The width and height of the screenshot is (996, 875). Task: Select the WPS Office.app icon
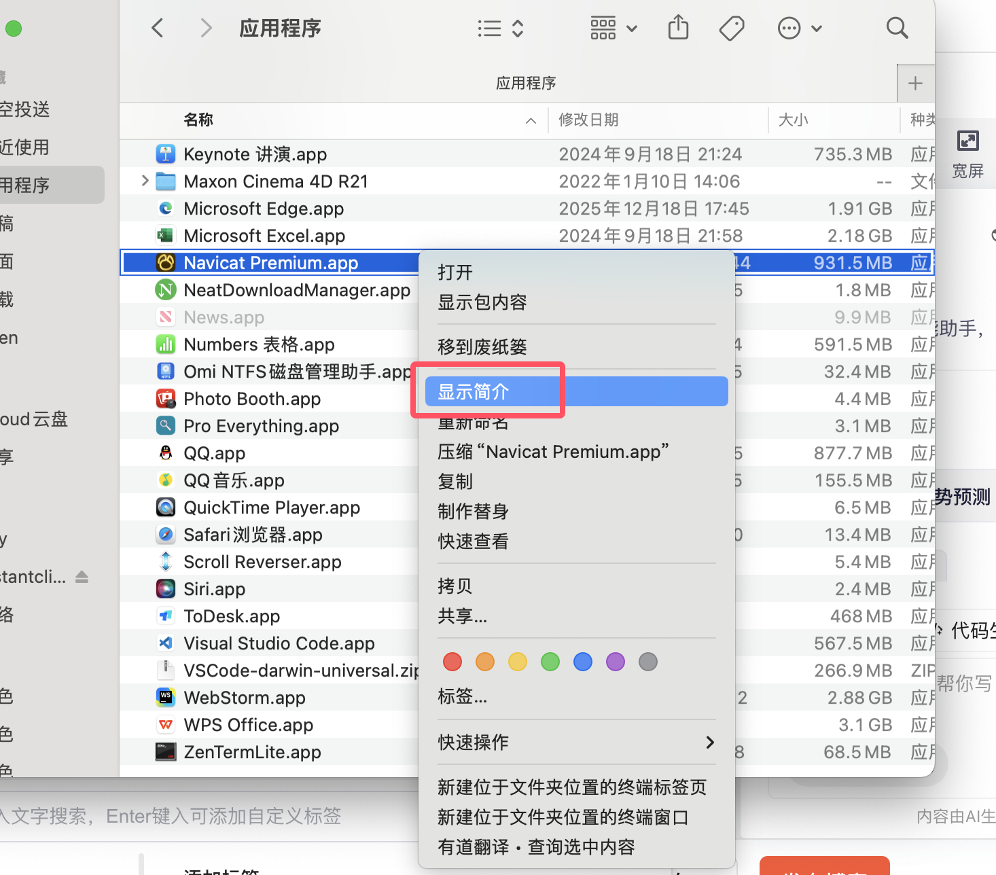click(x=166, y=725)
